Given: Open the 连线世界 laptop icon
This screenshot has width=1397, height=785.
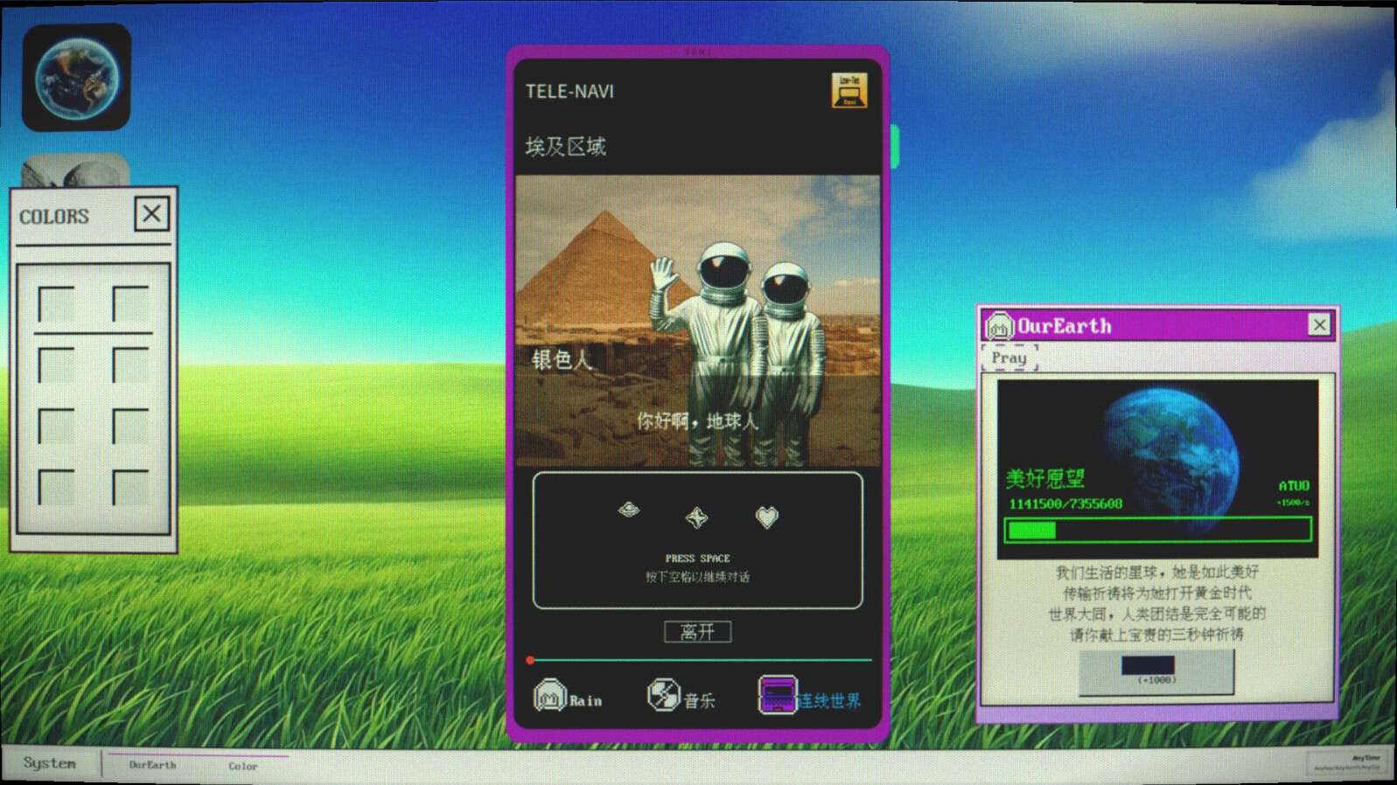Looking at the screenshot, I should pos(777,695).
